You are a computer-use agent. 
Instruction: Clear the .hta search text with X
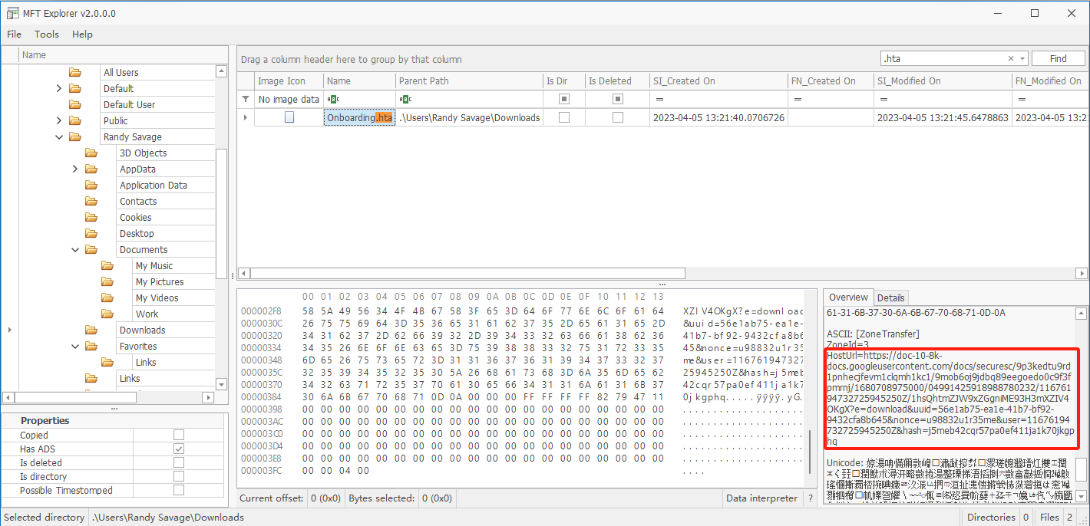(x=1011, y=58)
